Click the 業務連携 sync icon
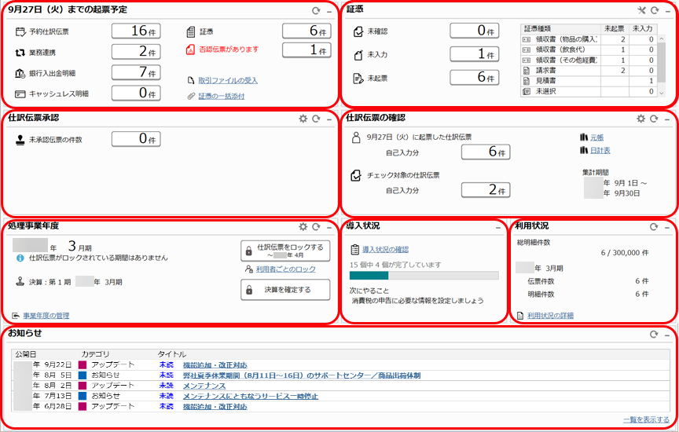Screen dimensions: 679x432 [x=20, y=53]
